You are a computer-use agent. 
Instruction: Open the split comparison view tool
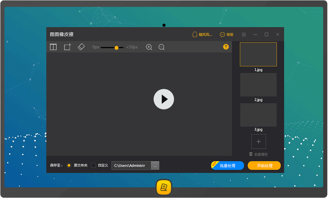pos(53,47)
